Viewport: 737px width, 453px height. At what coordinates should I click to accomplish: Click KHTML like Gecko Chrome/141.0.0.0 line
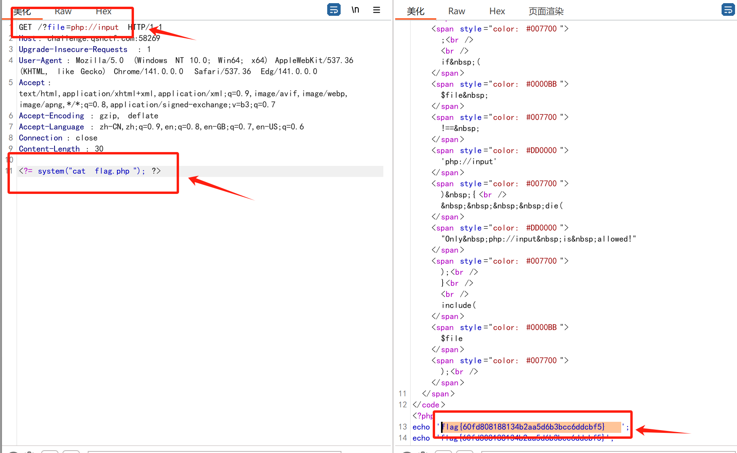[x=168, y=71]
